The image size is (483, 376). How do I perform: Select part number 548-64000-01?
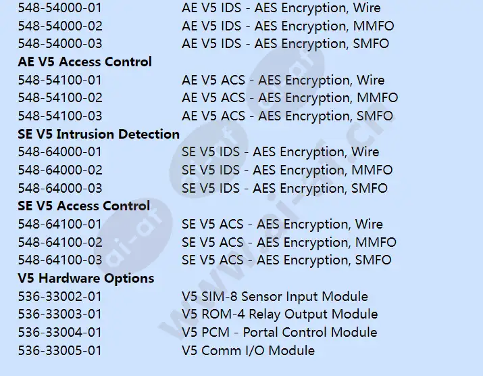59,152
